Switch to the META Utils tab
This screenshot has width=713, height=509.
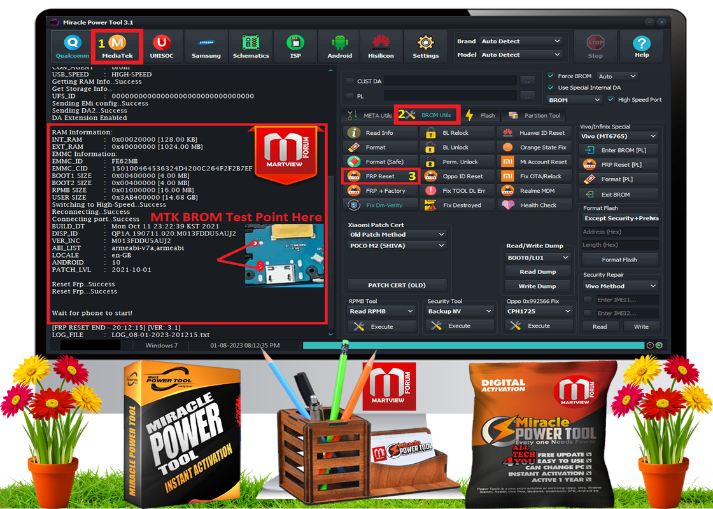(369, 115)
